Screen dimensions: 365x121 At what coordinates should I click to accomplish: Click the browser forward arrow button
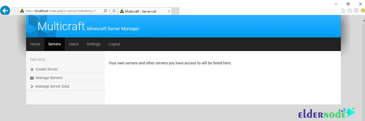[15, 11]
